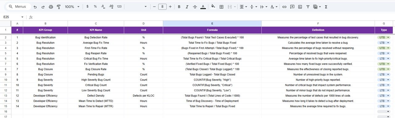
Task: Open the text rotation dropdown
Action: [x=274, y=6]
